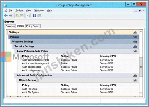The image size is (149, 107).
Task: Select 'Audit object access' policy row
Action: click(x=78, y=67)
